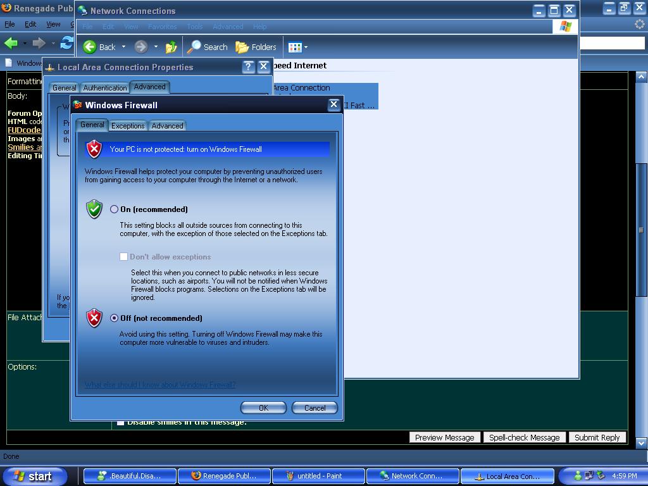Click the help question mark button

(248, 66)
